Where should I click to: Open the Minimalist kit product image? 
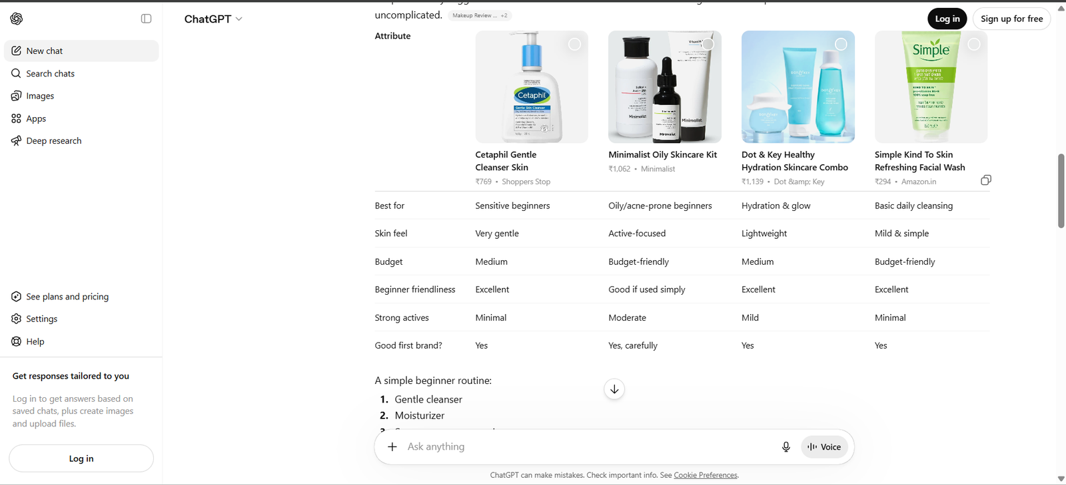665,86
